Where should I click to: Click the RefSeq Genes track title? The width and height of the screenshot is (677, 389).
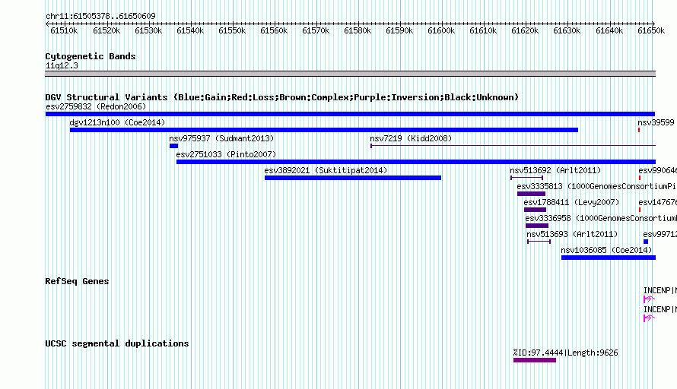77,281
